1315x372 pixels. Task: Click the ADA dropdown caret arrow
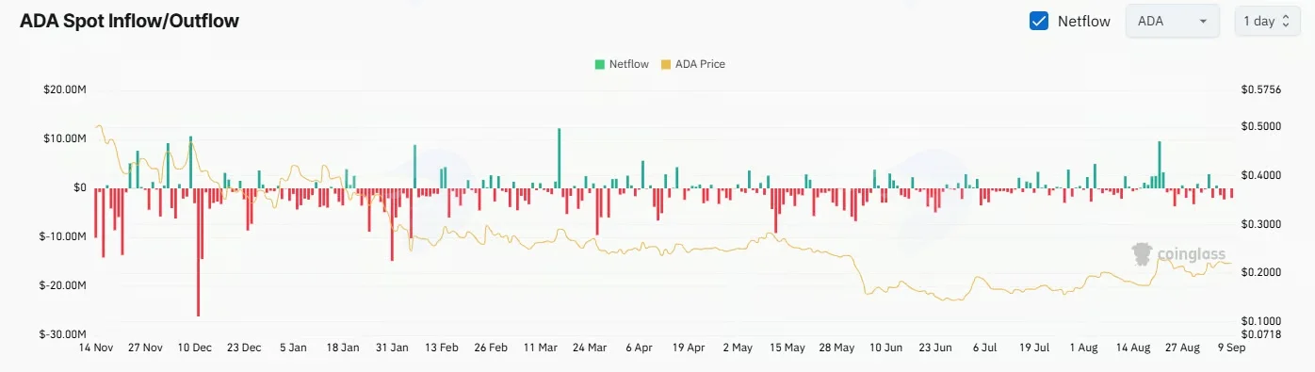tap(1203, 22)
